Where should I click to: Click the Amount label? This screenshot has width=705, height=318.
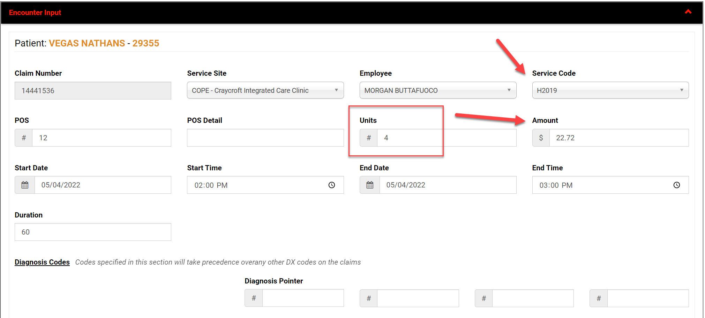(545, 120)
